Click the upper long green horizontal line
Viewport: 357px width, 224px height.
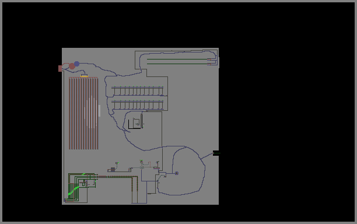pyautogui.click(x=177, y=59)
